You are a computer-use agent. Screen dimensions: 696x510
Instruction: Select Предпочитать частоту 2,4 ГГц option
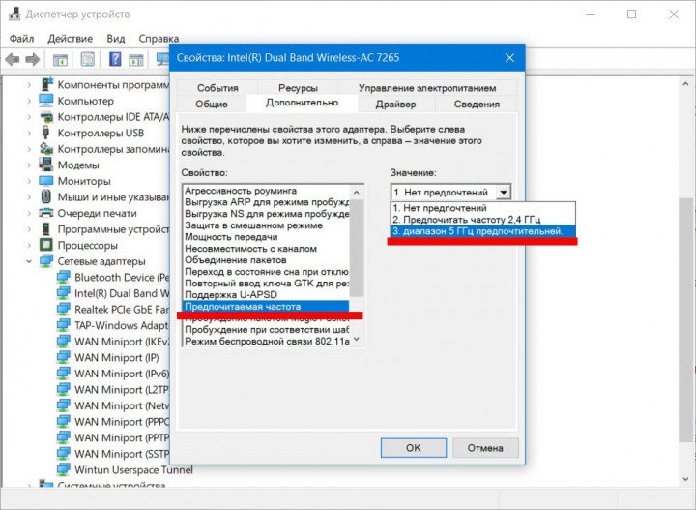pos(483,220)
